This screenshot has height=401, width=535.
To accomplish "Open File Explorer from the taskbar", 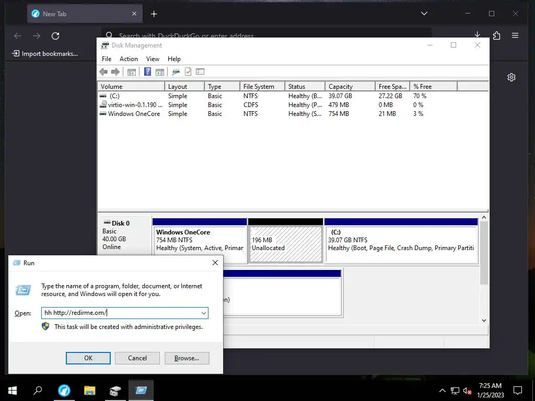I will coord(89,391).
